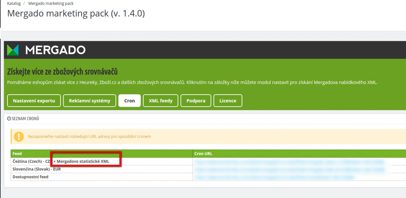Click the SEZNAM CRONŮ section heading
Image resolution: width=406 pixels, height=198 pixels.
26,119
